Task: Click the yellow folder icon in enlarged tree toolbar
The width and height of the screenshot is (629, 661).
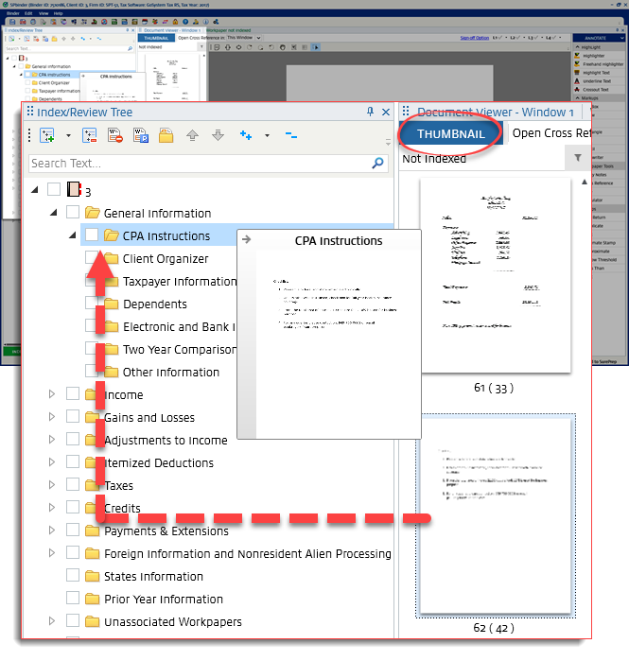Action: tap(166, 135)
